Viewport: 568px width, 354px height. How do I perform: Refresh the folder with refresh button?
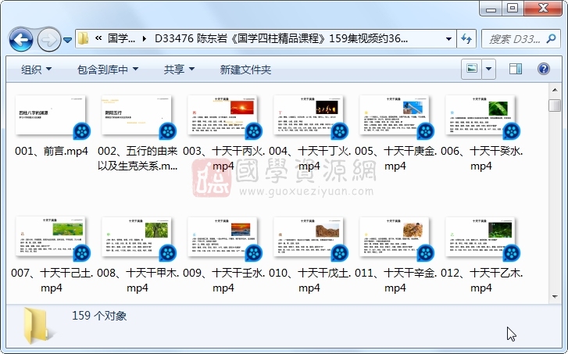point(466,38)
